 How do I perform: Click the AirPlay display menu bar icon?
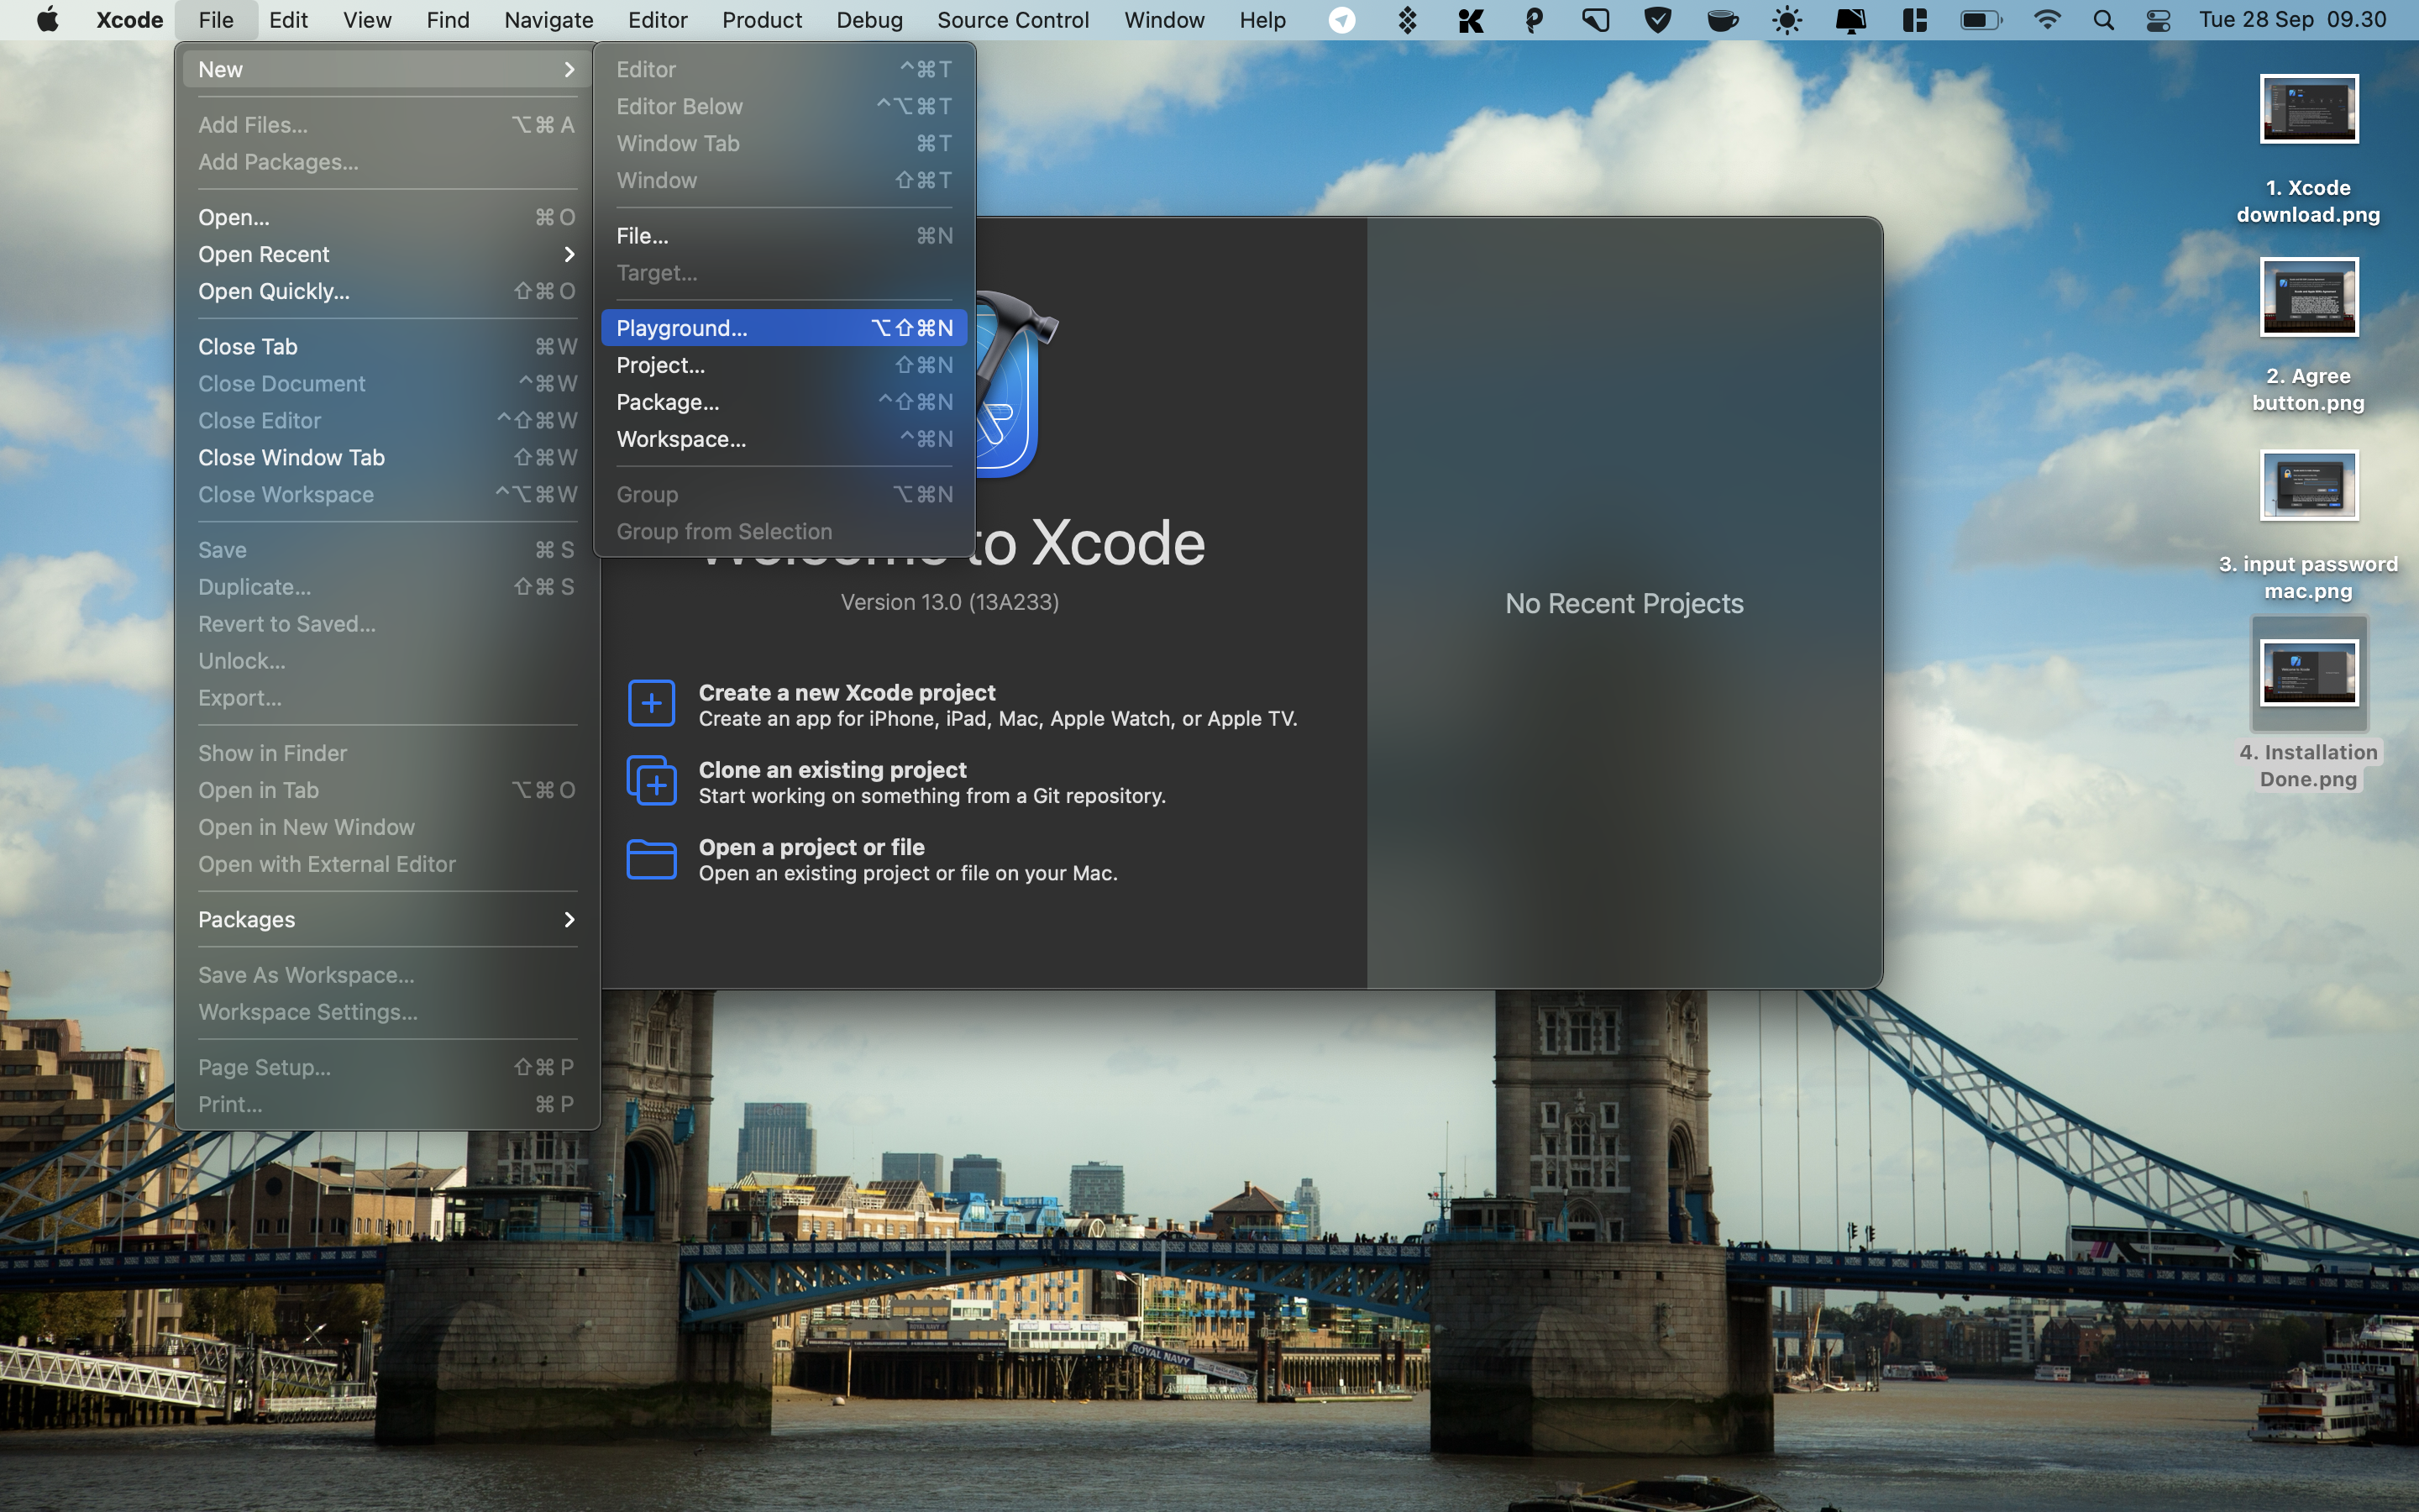click(1850, 20)
